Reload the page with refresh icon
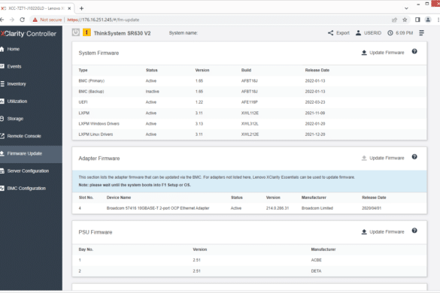The width and height of the screenshot is (440, 293). tap(22, 20)
